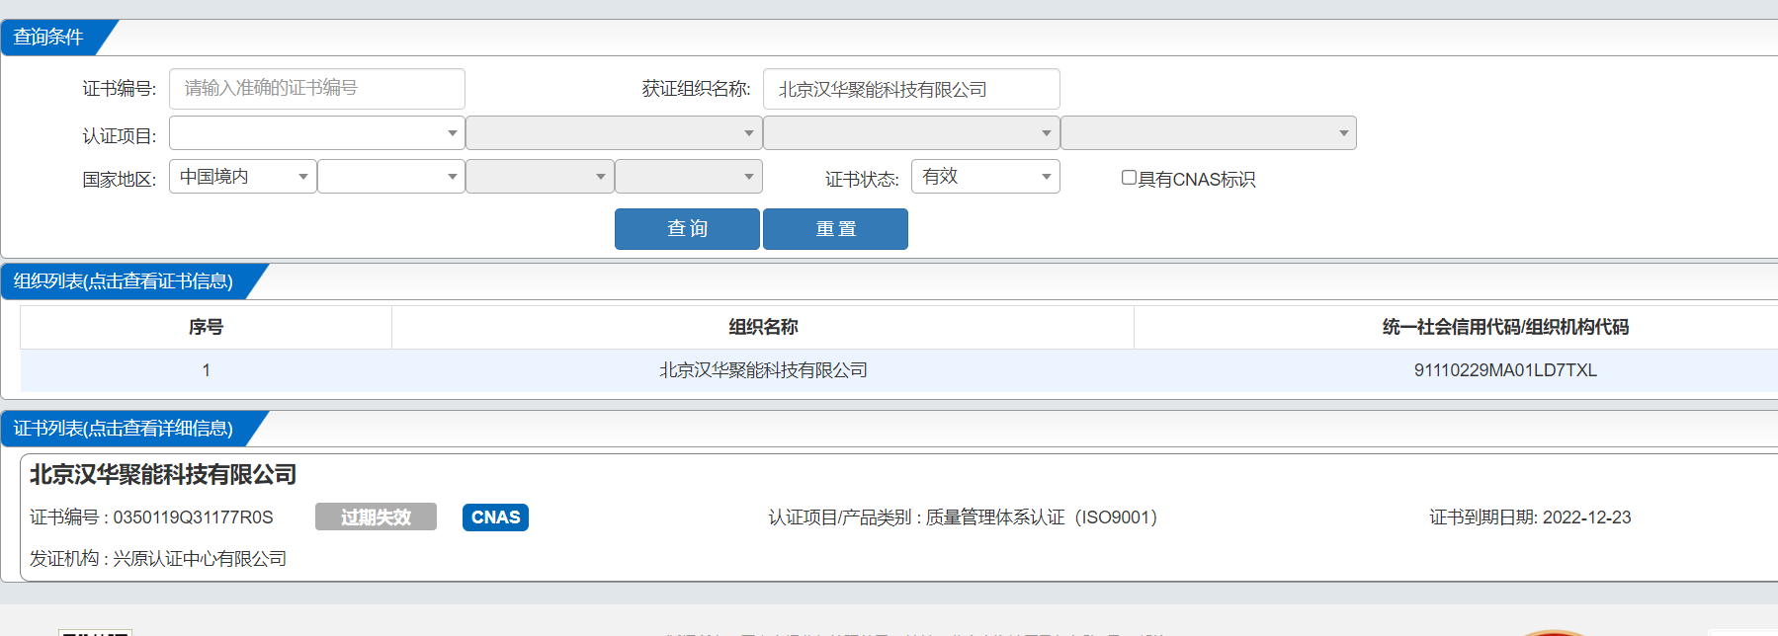Open the province dropdown next to 中国境内
Screen dimensions: 1778x636
(391, 177)
